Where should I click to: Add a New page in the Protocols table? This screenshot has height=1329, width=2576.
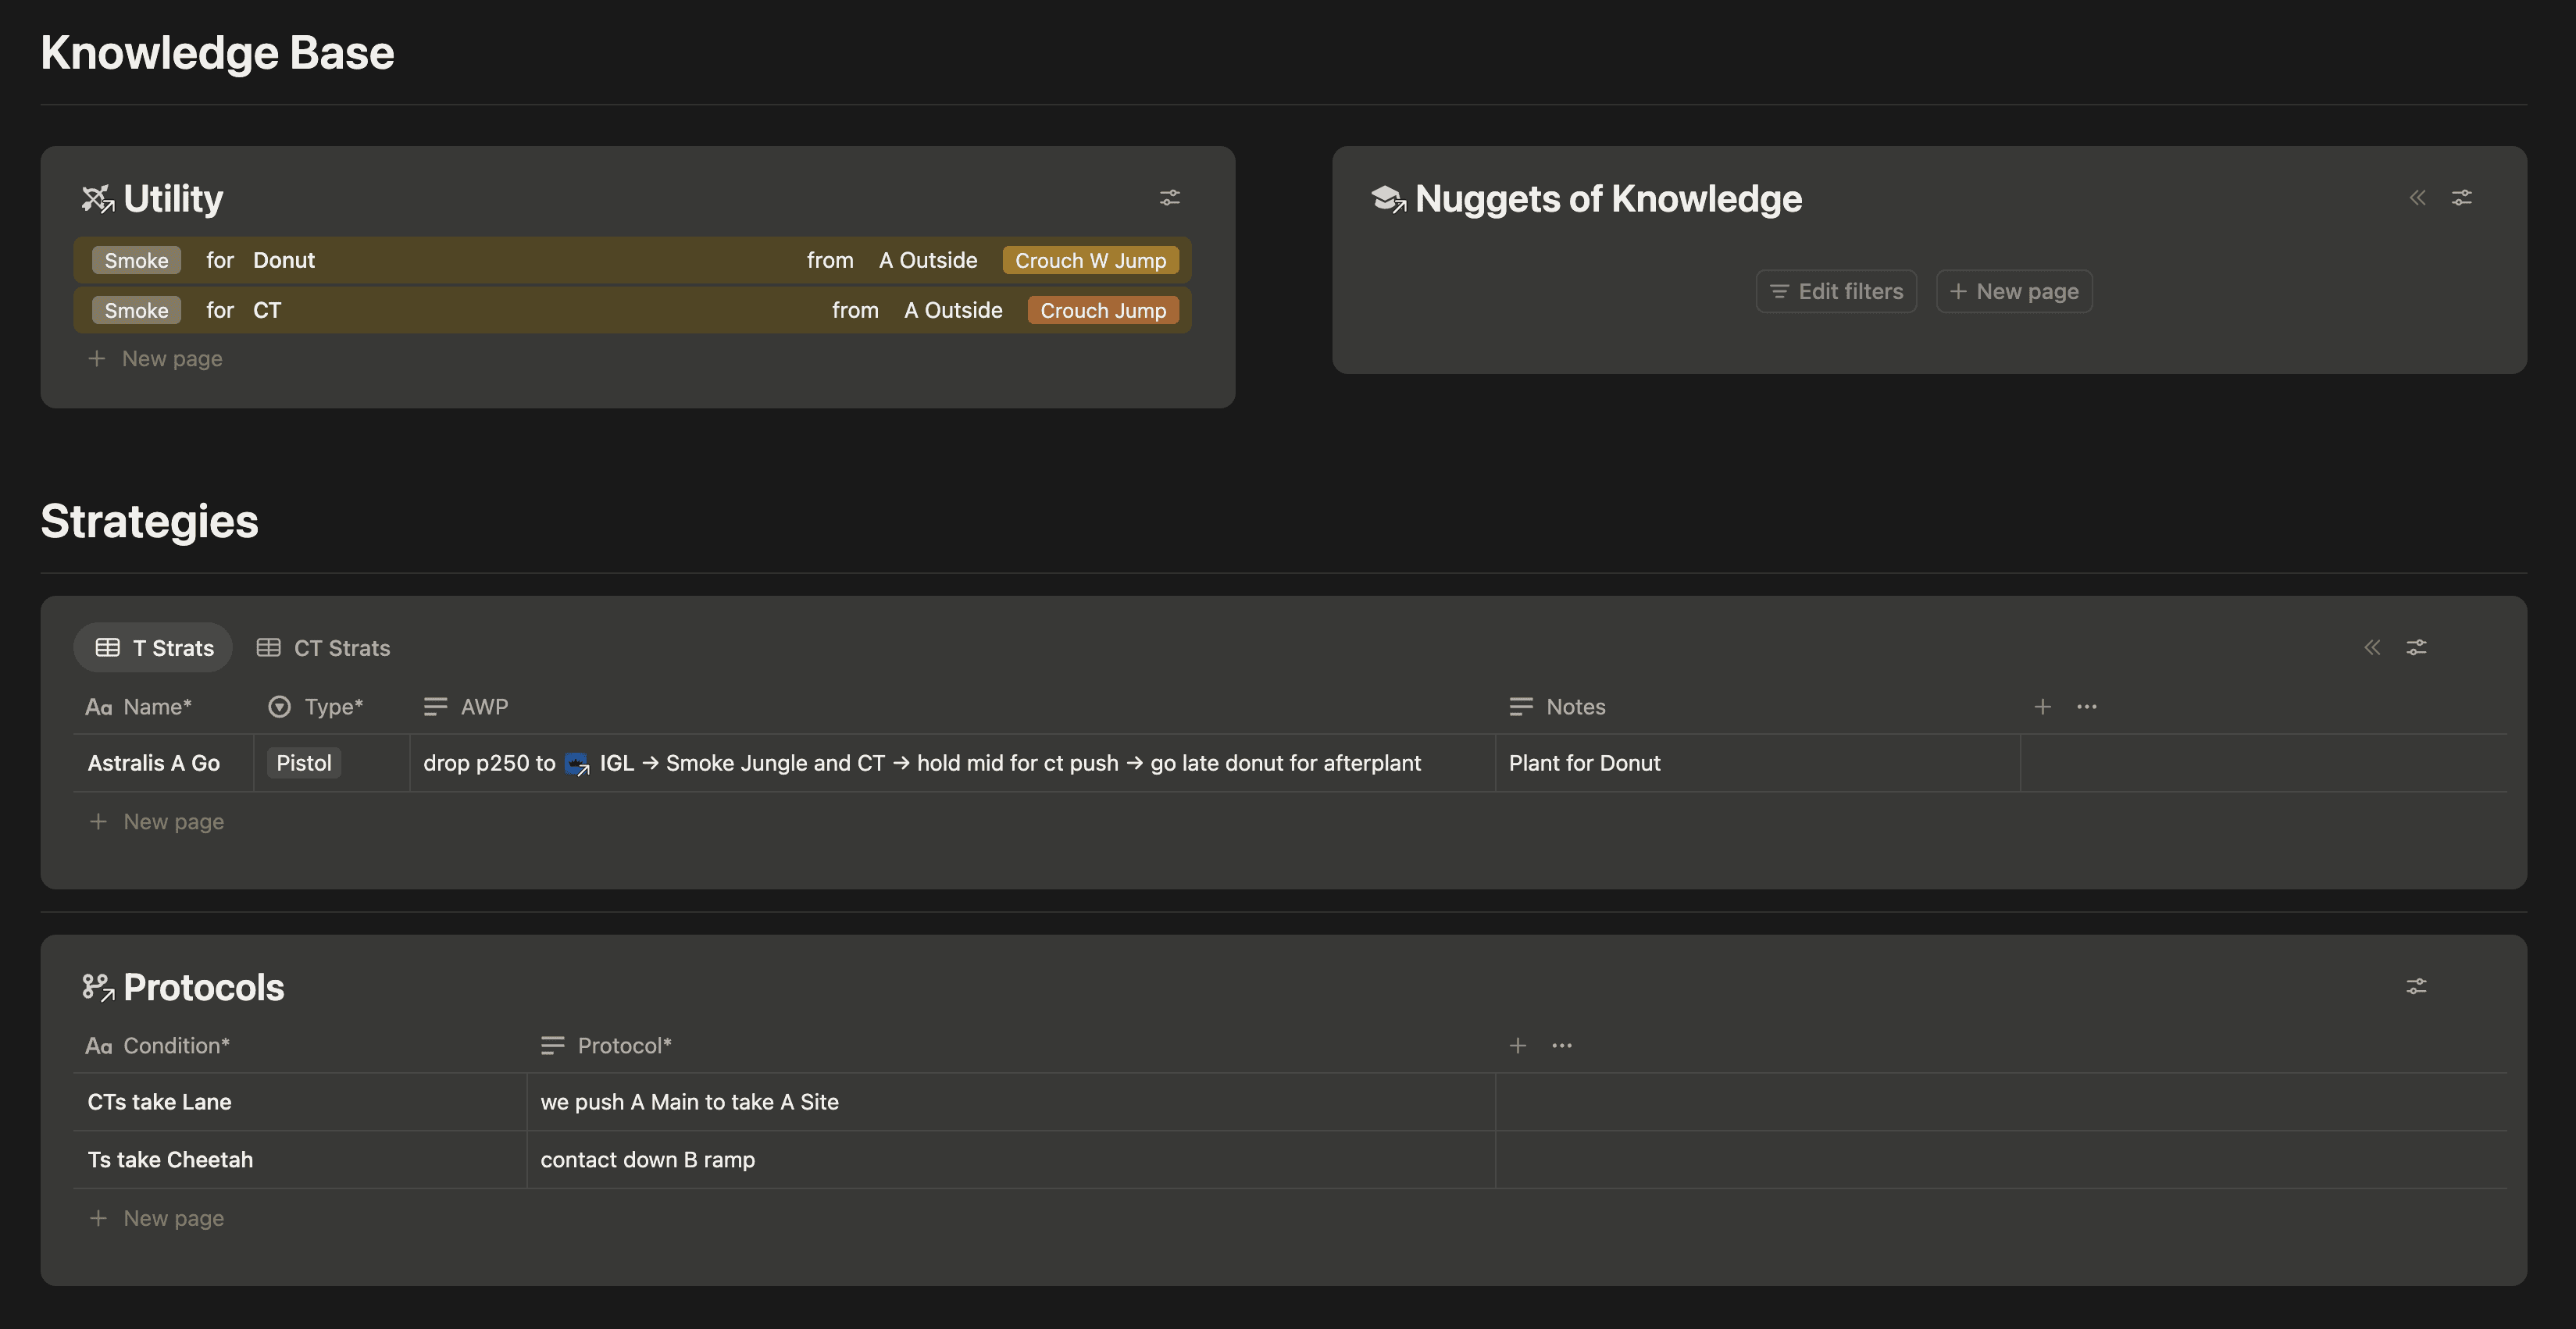click(x=157, y=1218)
